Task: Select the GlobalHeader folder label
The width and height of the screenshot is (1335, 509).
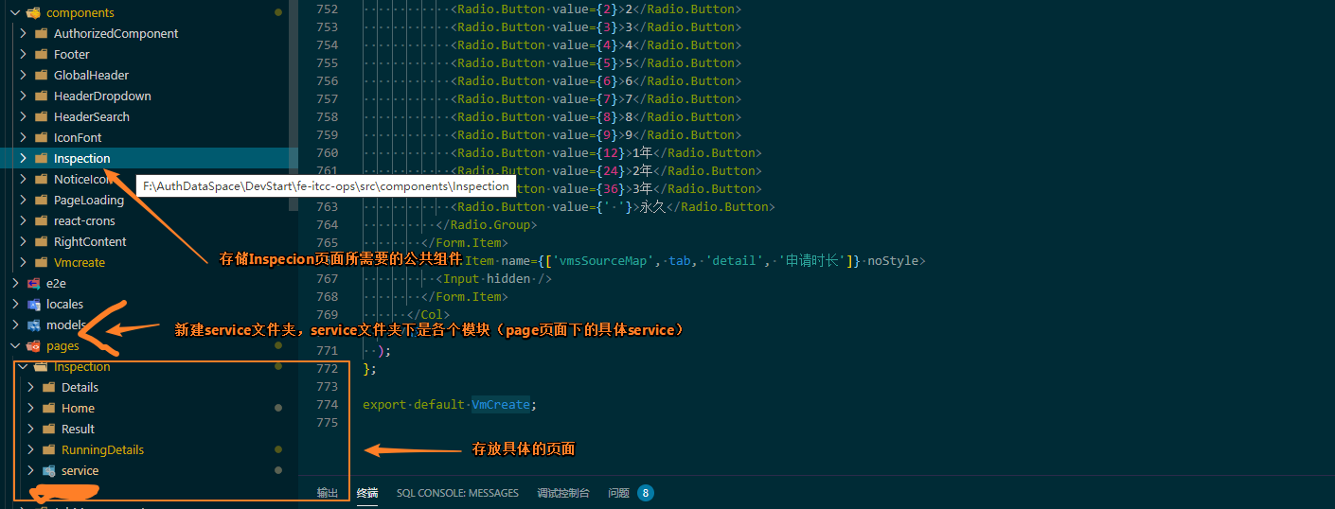Action: (91, 75)
